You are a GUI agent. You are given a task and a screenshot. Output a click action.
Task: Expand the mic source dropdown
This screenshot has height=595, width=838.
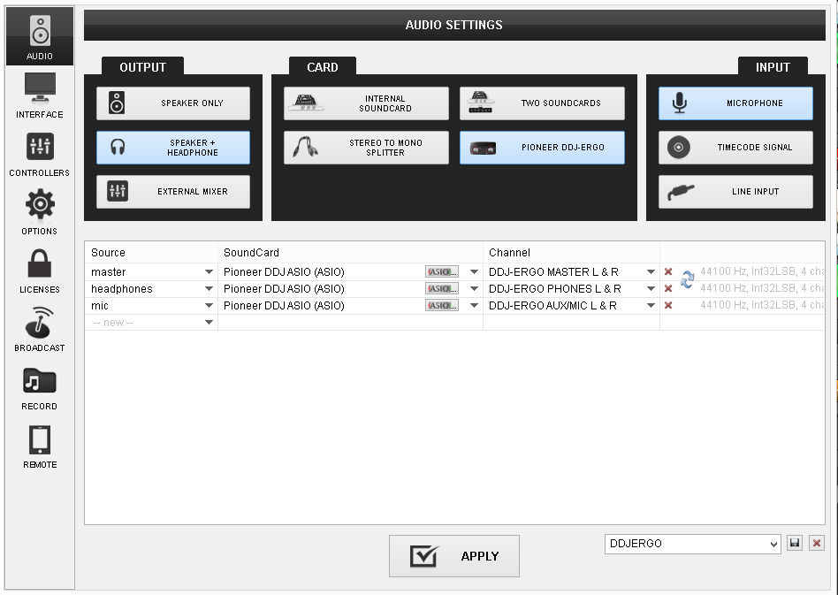point(209,306)
